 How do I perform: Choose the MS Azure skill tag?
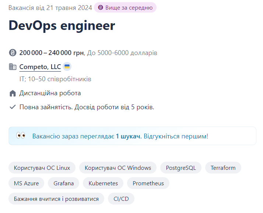tap(26, 183)
